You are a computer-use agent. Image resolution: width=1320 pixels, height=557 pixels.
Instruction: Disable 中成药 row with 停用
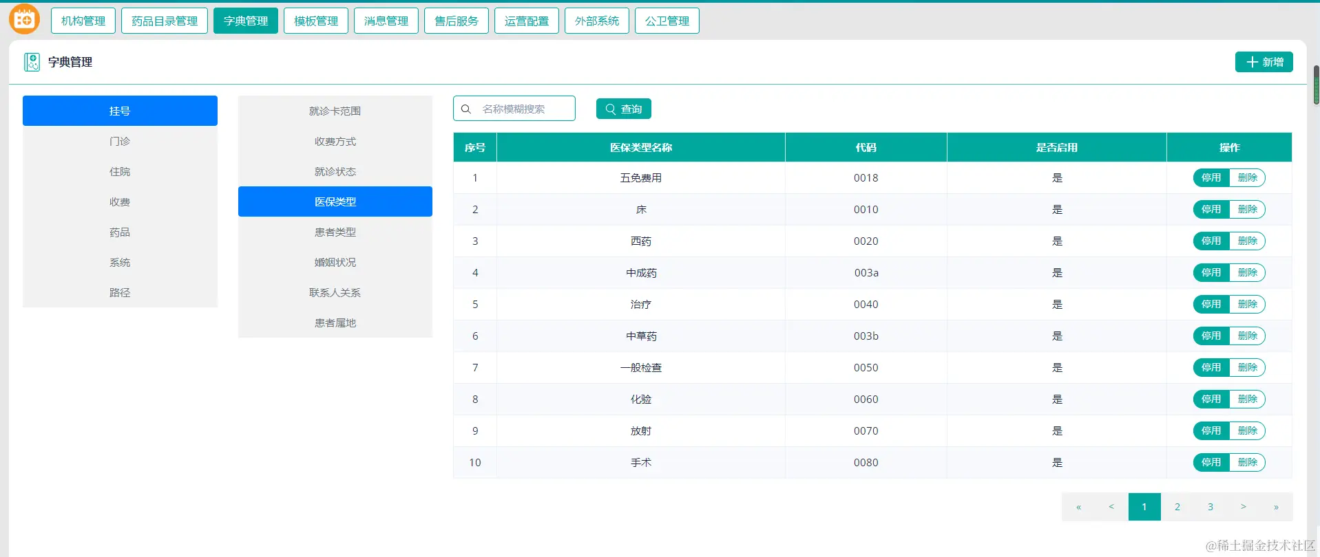pos(1211,272)
